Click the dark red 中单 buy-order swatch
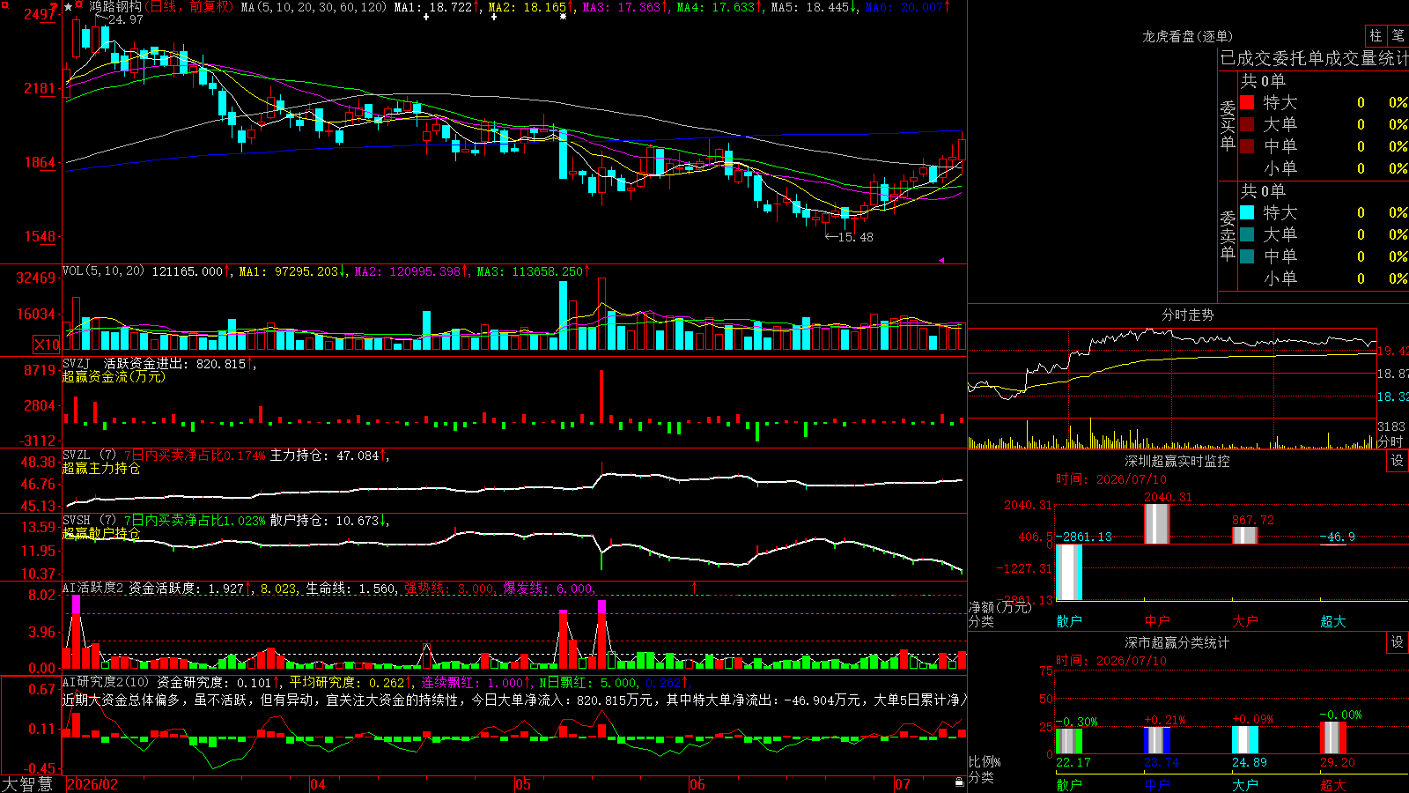The image size is (1409, 793). point(1247,146)
